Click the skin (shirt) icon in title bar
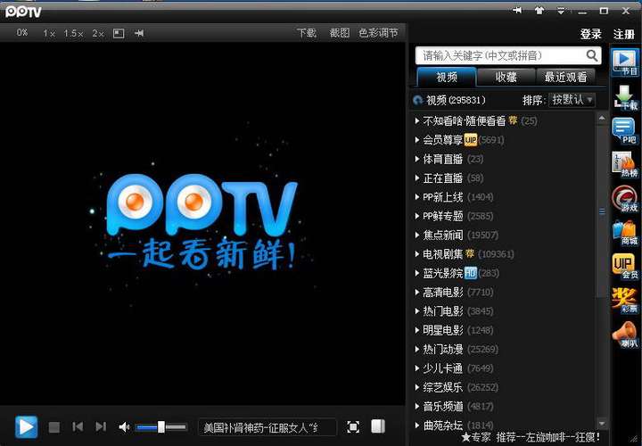This screenshot has height=446, width=642. click(539, 11)
